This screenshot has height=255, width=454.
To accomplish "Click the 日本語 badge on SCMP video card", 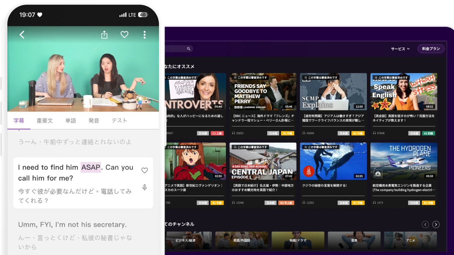I will pyautogui.click(x=344, y=133).
